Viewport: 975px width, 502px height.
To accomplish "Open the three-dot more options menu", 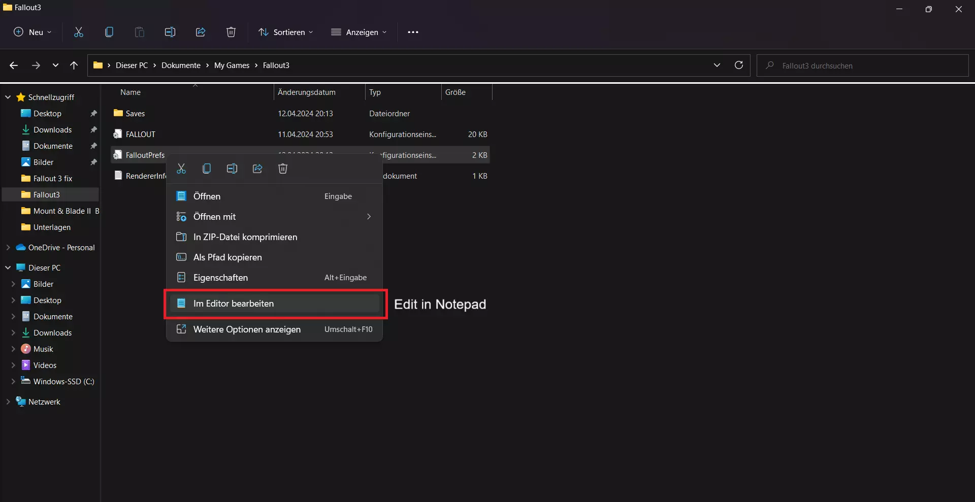I will coord(413,32).
